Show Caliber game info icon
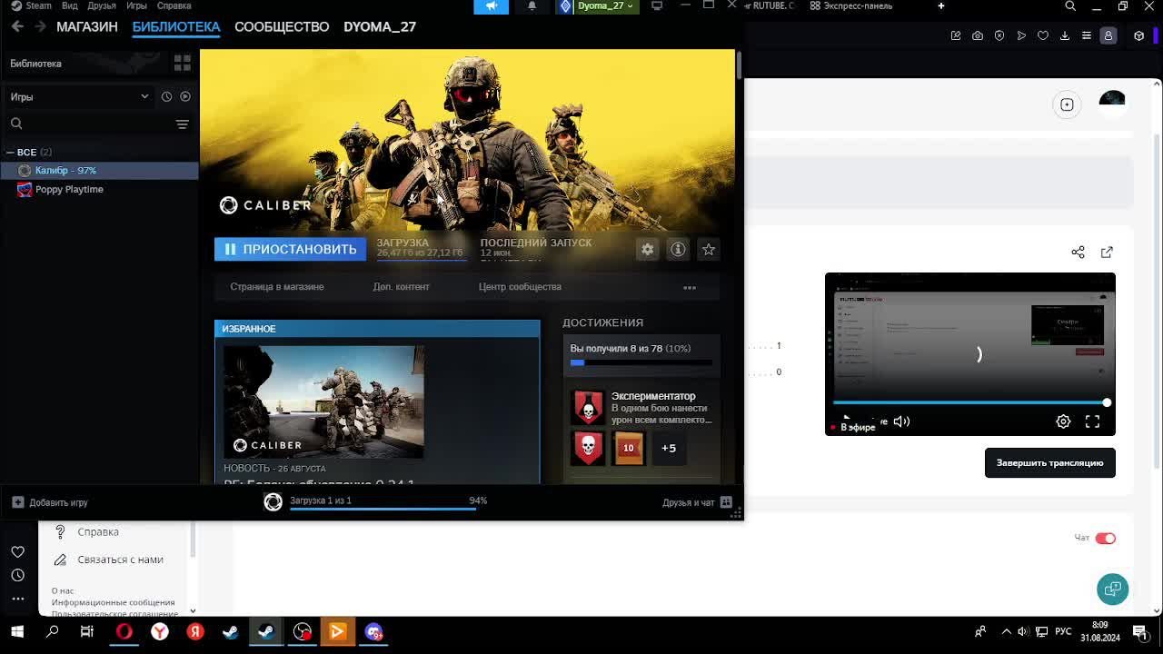This screenshot has width=1163, height=654. tap(678, 249)
